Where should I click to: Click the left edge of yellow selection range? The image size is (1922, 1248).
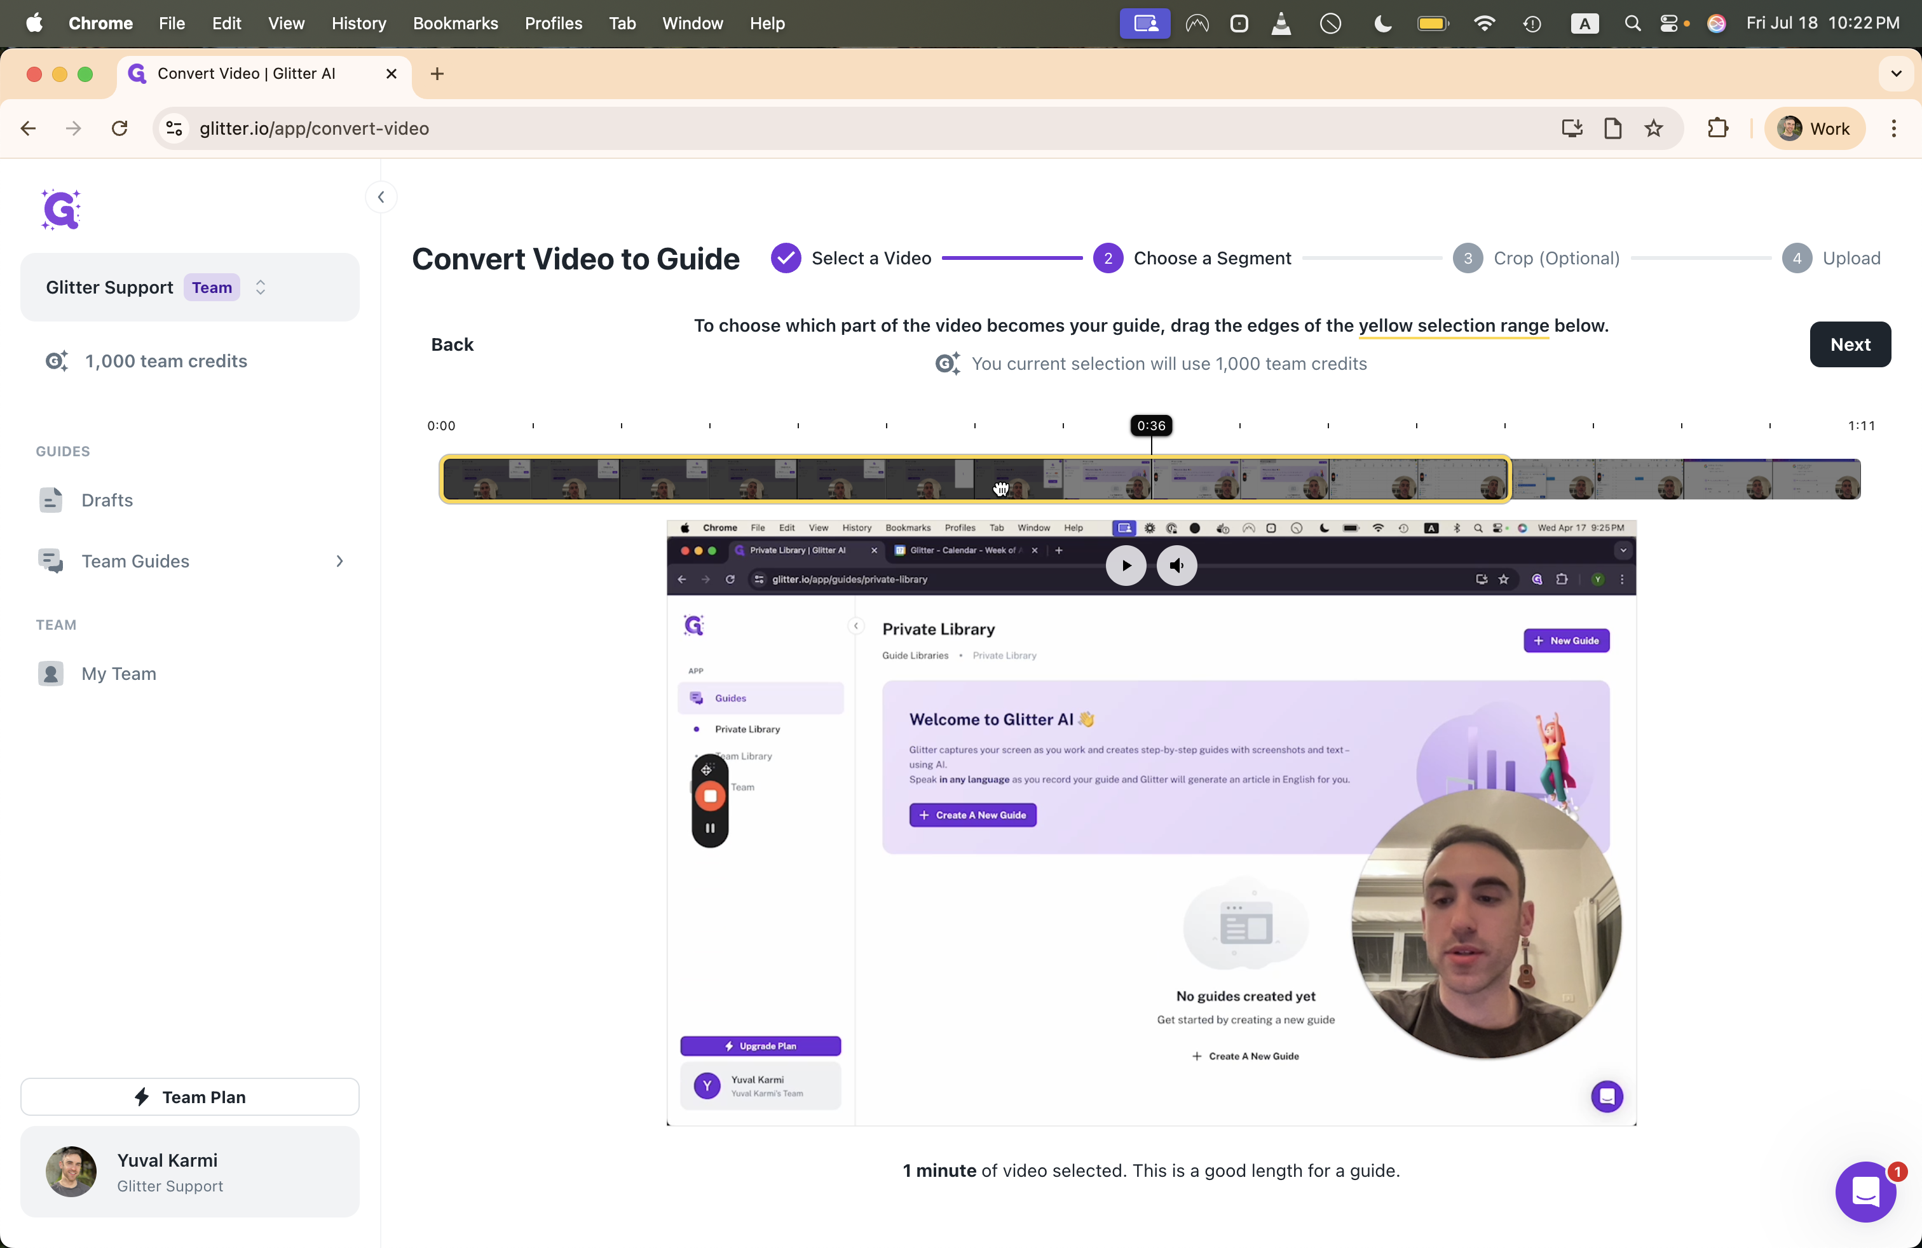point(442,480)
